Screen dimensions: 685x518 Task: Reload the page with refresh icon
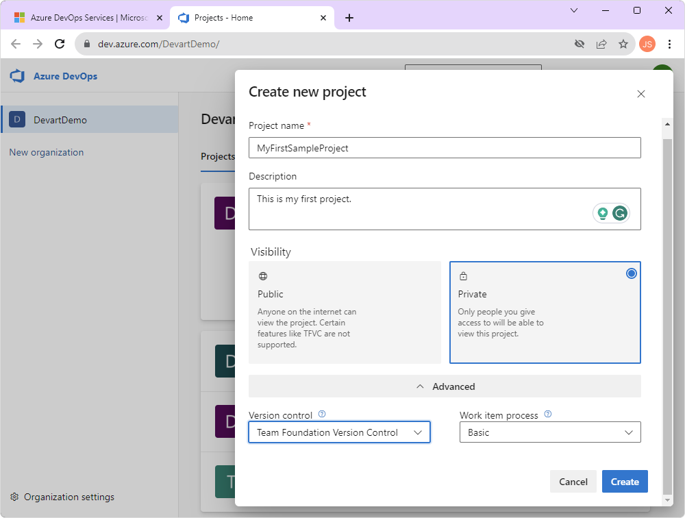click(60, 44)
